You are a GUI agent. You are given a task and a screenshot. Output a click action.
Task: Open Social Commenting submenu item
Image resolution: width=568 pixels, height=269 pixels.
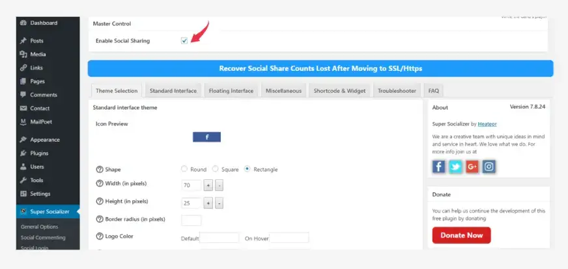click(43, 238)
